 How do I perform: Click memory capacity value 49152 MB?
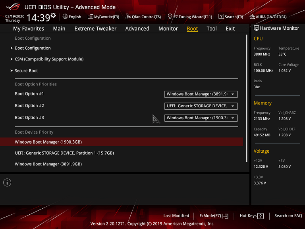pyautogui.click(x=262, y=135)
